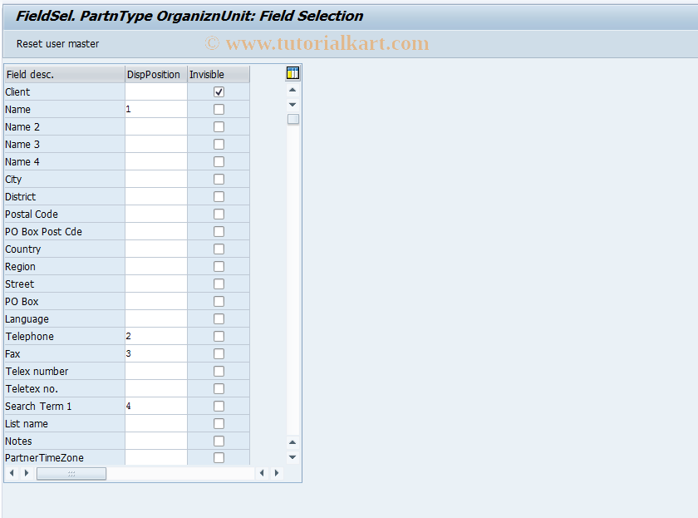Check Invisible for the Country row
The height and width of the screenshot is (518, 698).
(x=219, y=249)
